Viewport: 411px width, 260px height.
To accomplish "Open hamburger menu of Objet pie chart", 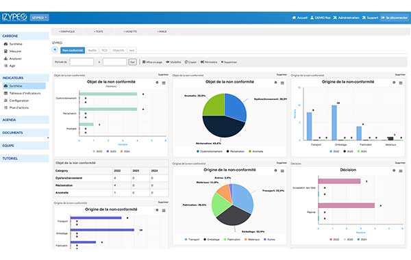I will [x=282, y=83].
